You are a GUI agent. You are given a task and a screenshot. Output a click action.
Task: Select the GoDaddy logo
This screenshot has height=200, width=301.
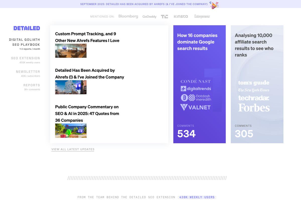point(149,16)
